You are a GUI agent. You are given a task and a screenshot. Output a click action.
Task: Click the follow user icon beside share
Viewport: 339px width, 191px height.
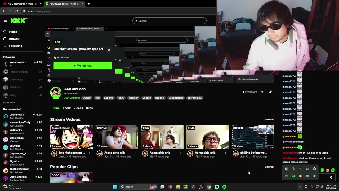coord(270,92)
